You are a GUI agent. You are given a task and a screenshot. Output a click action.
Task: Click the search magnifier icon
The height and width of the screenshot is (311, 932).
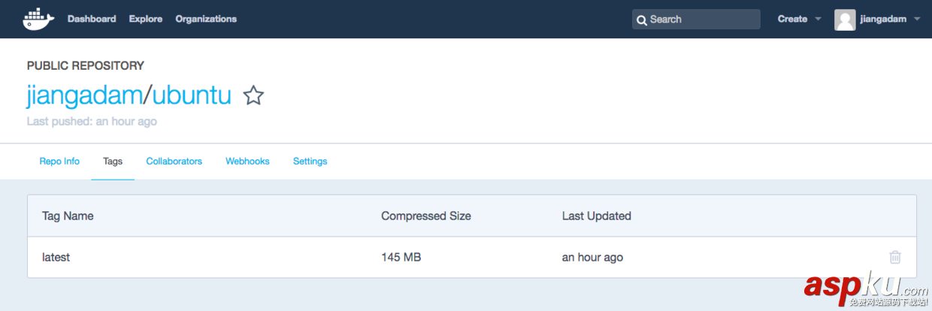click(642, 20)
